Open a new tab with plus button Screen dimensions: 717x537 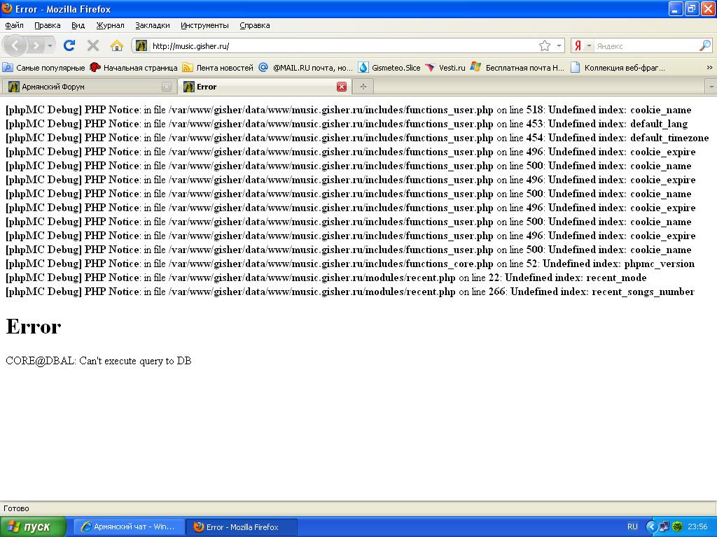click(x=363, y=87)
